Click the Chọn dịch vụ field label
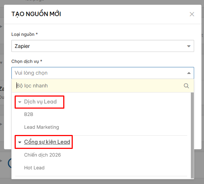The image size is (204, 184). pos(27,61)
